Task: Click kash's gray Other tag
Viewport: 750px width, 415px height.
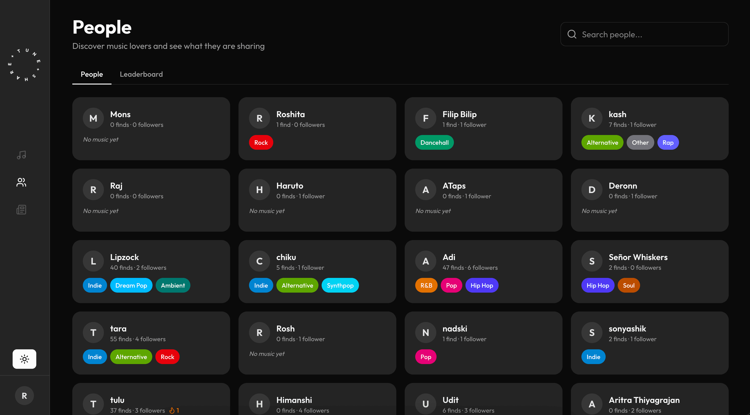Action: (640, 143)
